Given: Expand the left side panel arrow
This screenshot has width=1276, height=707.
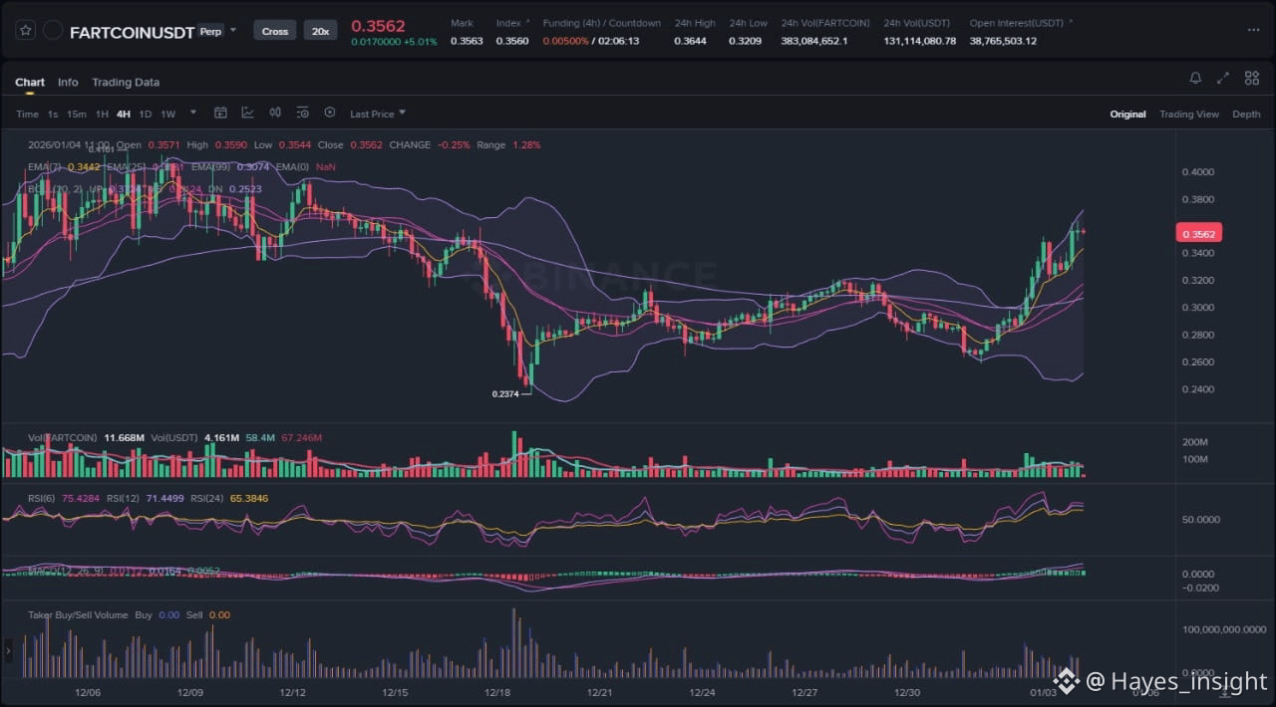Looking at the screenshot, I should tap(8, 650).
